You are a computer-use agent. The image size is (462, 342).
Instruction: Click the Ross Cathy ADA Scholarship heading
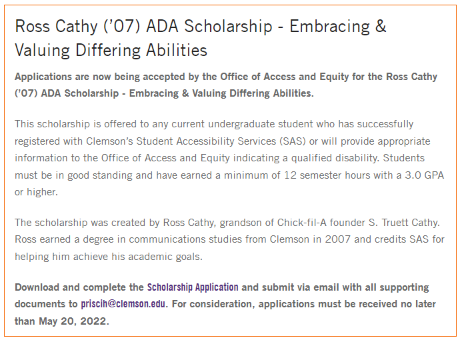[201, 38]
